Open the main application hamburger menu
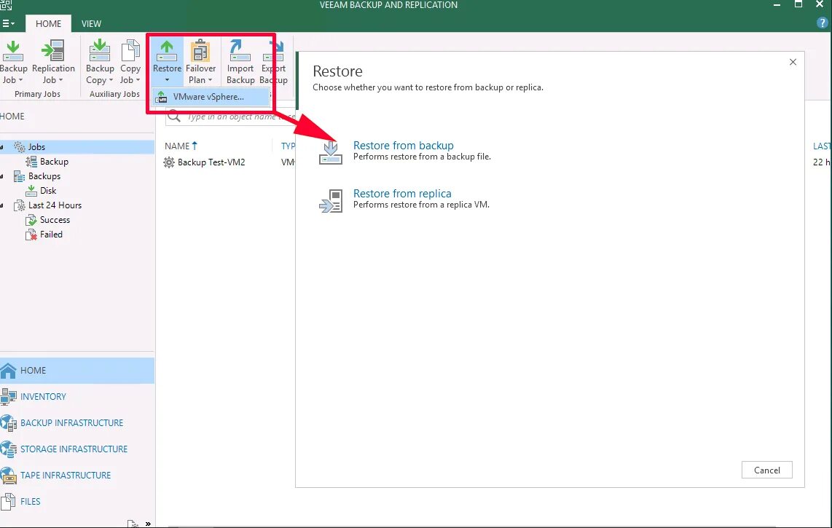Viewport: 832px width, 528px height. (8, 24)
